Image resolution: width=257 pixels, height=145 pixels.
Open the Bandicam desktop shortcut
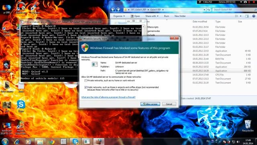pyautogui.click(x=21, y=8)
